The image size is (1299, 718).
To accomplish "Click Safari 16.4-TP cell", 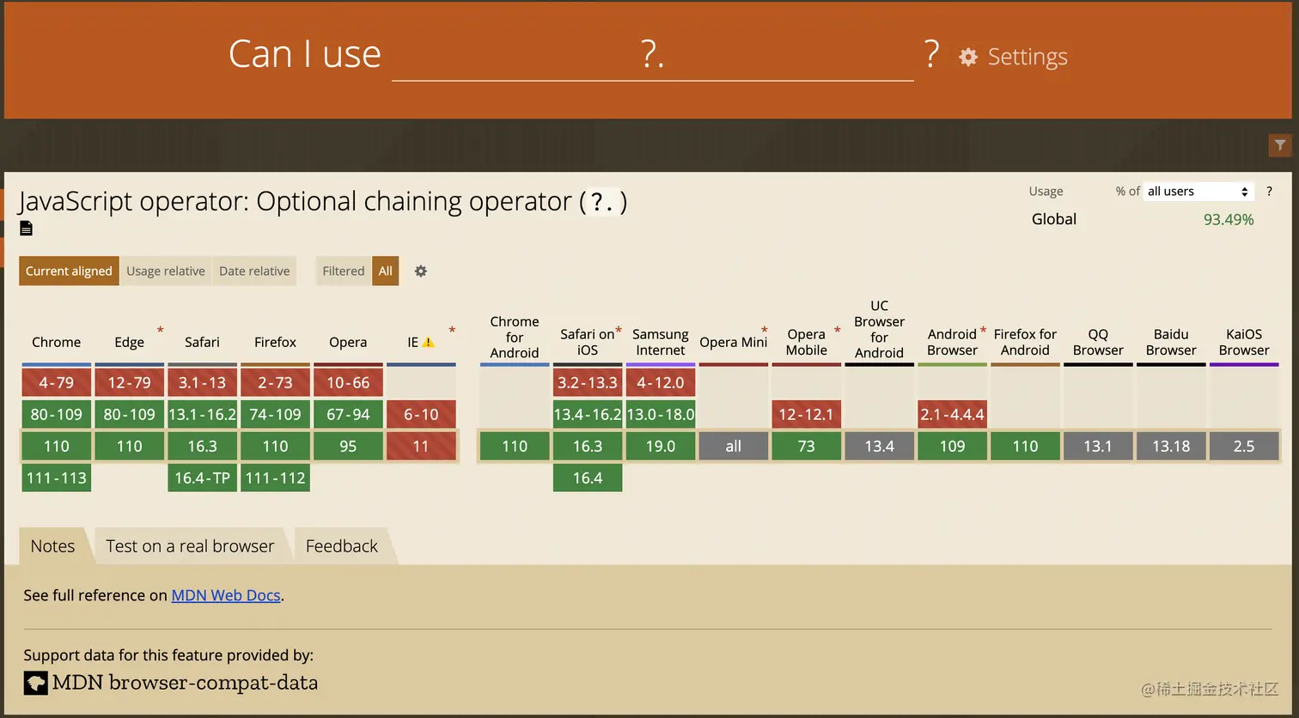I will coord(202,478).
